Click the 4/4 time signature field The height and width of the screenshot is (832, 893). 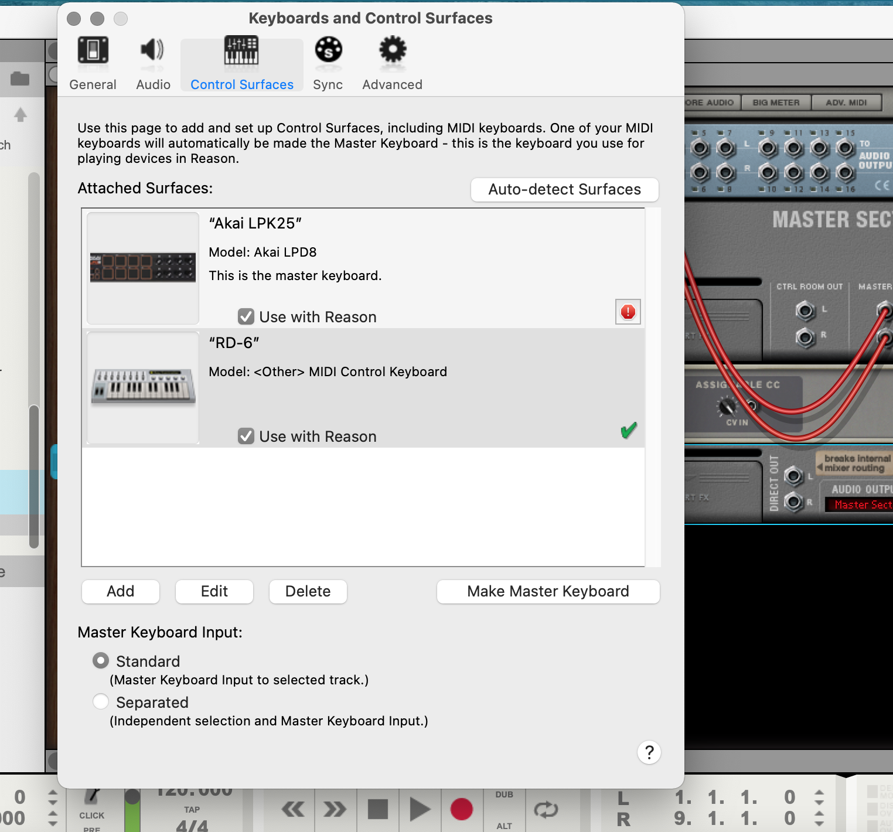point(192,826)
